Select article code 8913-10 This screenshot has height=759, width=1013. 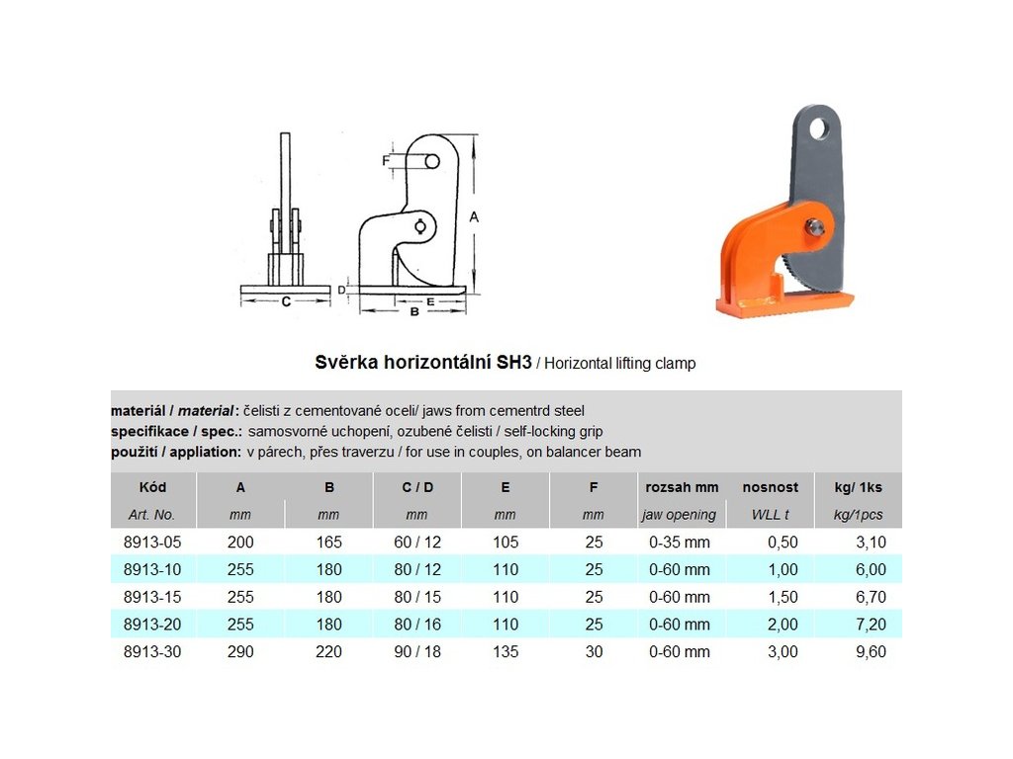(x=152, y=570)
